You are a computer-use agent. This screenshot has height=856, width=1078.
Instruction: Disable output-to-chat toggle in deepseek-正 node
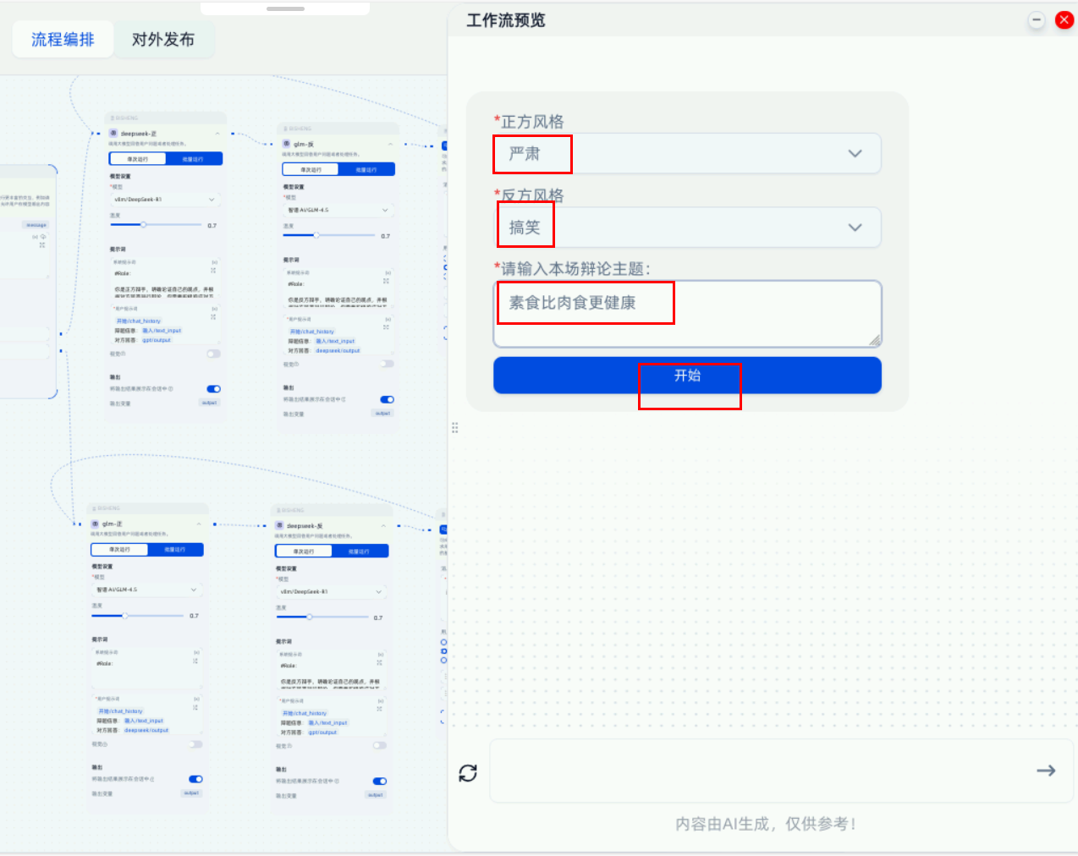coord(213,389)
